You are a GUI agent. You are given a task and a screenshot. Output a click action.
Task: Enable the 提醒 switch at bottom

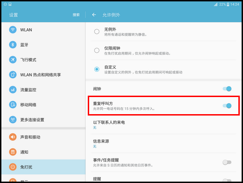[227, 180]
